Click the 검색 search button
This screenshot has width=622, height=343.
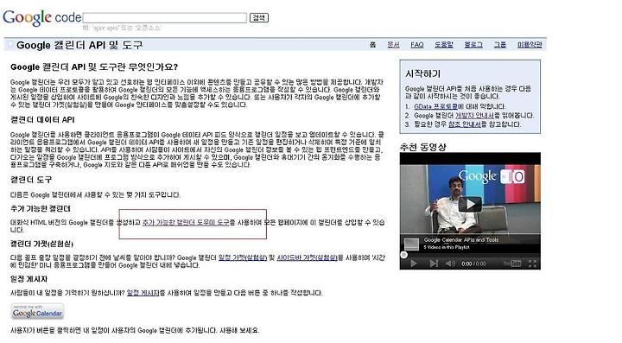coord(259,18)
